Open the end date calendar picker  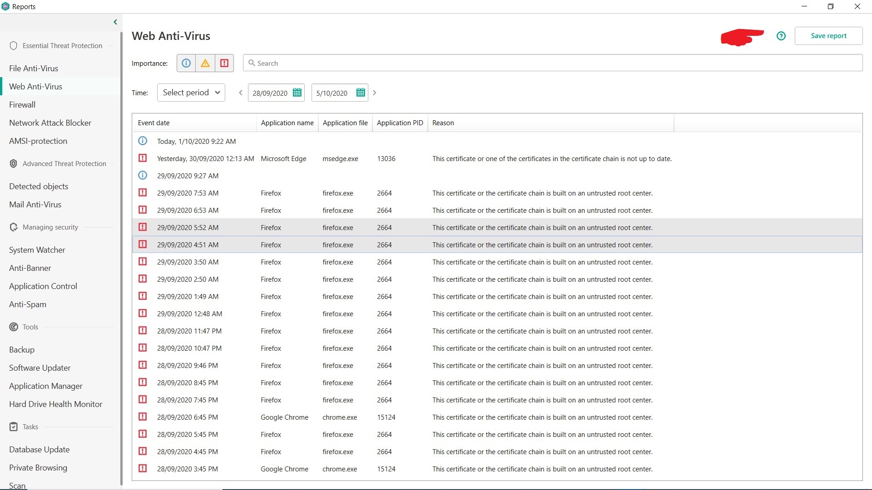pos(361,93)
